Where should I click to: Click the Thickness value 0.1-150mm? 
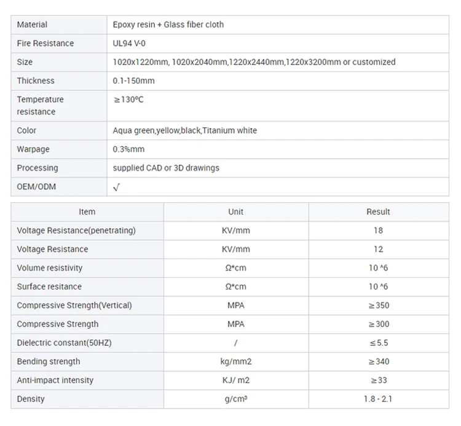pyautogui.click(x=133, y=81)
